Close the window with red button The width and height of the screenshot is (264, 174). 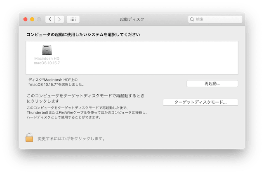coord(26,19)
